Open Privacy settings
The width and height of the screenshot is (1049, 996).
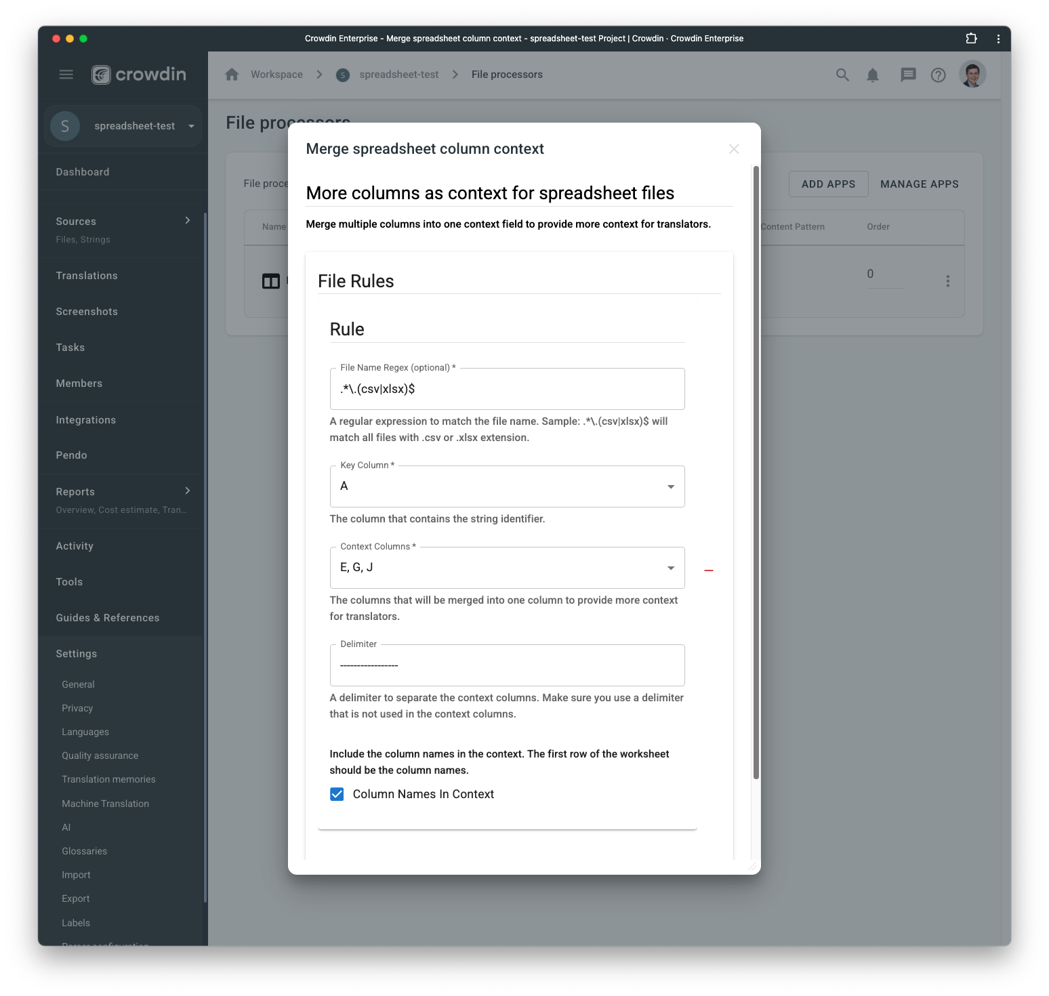77,708
